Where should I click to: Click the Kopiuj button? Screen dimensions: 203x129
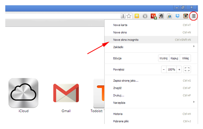(x=174, y=58)
